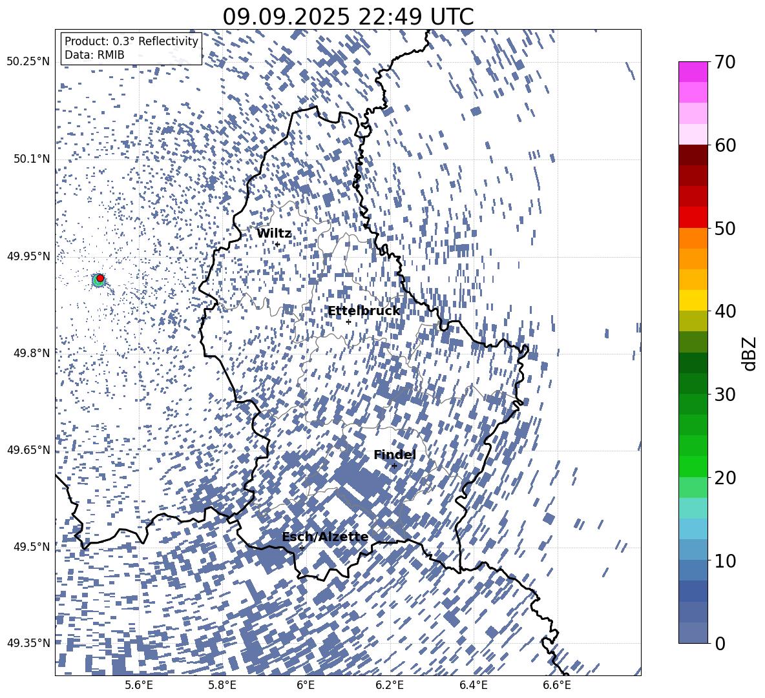Viewport: 765px width, 698px height.
Task: Click the dark maroon colorbar swatch below 60
Action: coord(693,156)
